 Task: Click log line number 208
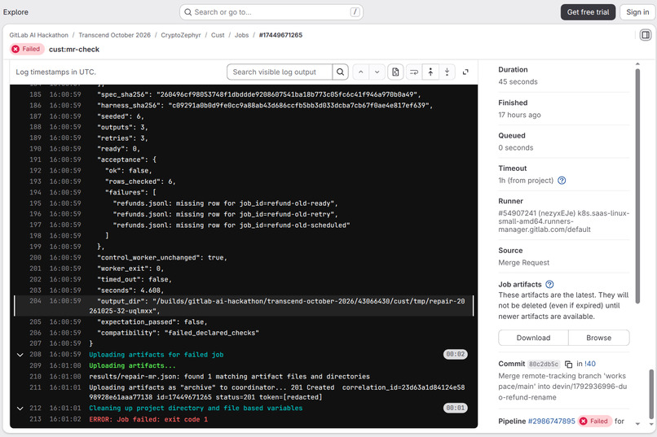35,355
